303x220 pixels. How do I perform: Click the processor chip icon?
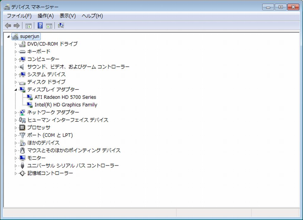pos(22,128)
